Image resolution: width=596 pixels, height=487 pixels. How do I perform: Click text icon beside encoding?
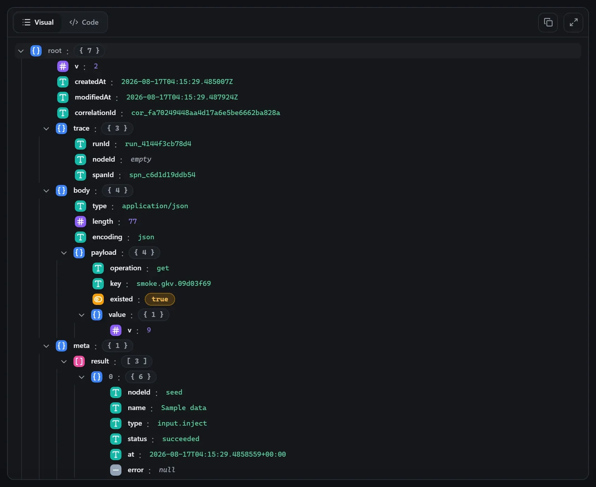click(x=81, y=237)
